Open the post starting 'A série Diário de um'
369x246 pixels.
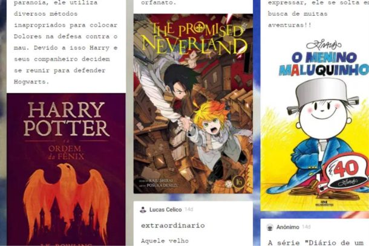pyautogui.click(x=316, y=242)
